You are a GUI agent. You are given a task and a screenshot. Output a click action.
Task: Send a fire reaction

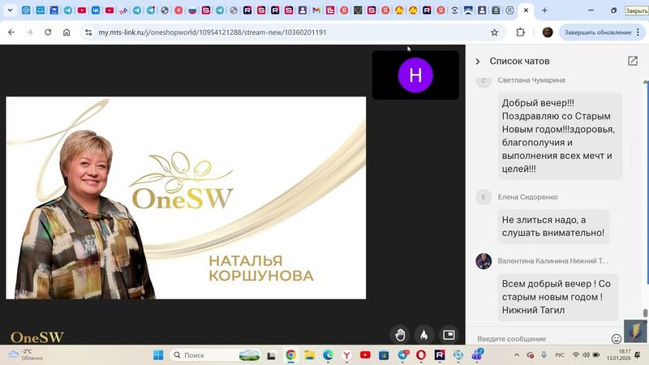click(423, 334)
